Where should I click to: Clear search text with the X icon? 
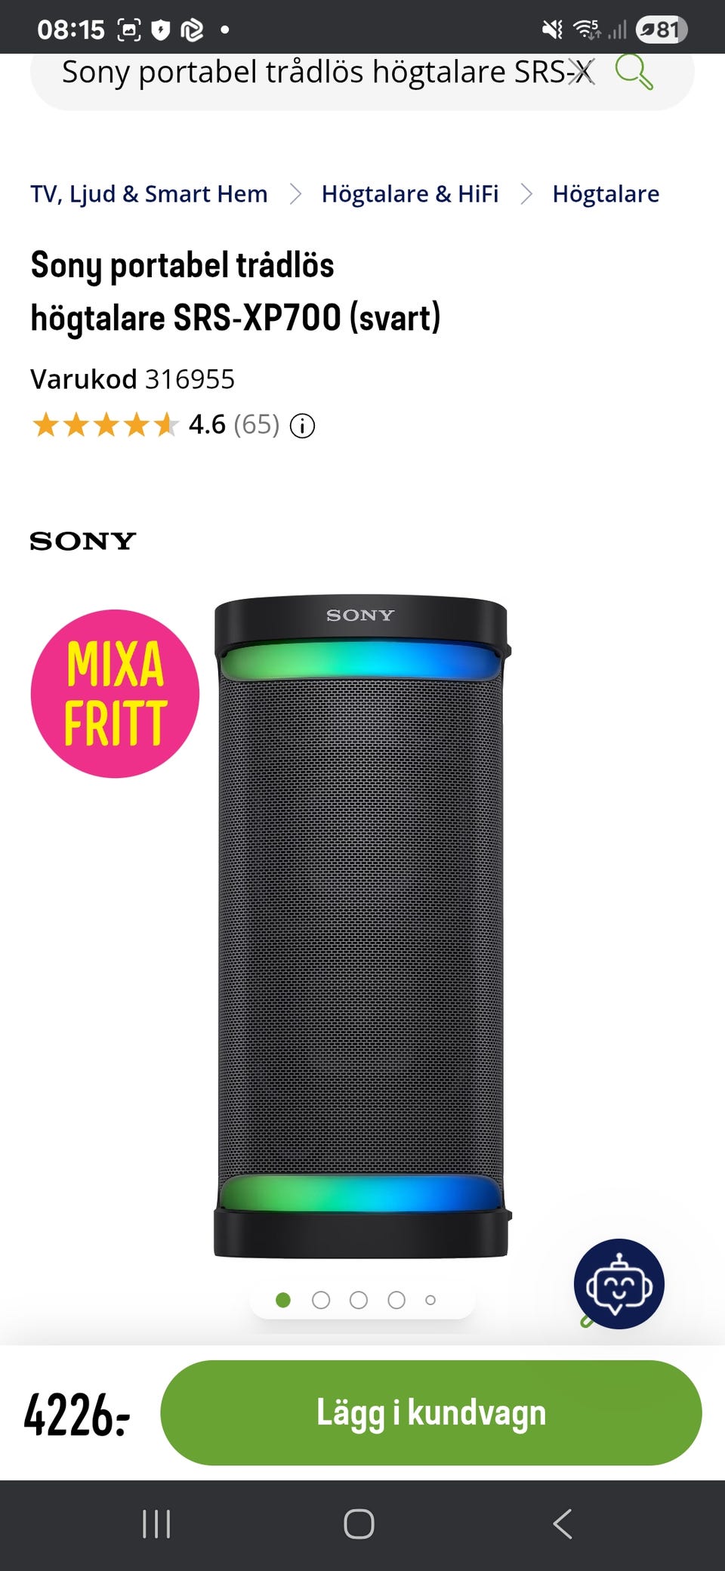581,73
